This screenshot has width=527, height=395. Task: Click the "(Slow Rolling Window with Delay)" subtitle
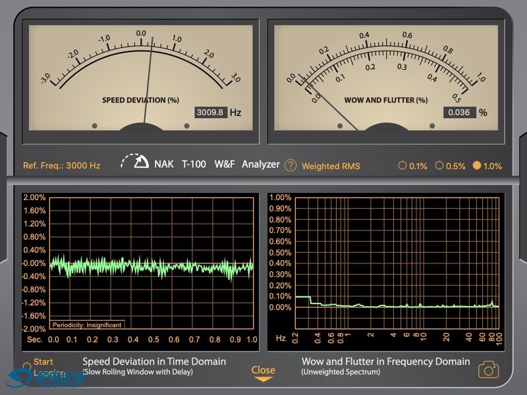click(x=138, y=372)
